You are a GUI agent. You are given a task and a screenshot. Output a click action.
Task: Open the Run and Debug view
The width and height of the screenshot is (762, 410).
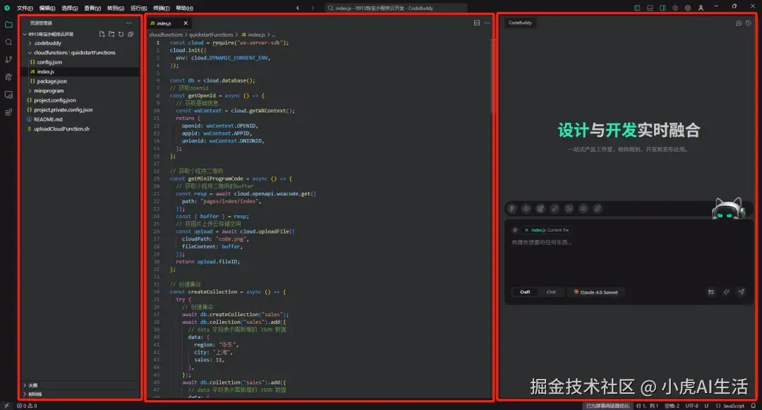click(x=8, y=77)
